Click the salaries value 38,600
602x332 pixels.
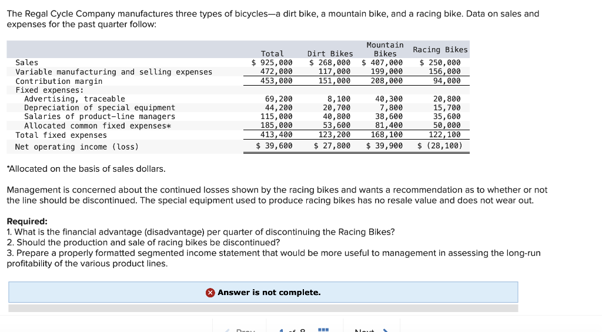pos(389,116)
